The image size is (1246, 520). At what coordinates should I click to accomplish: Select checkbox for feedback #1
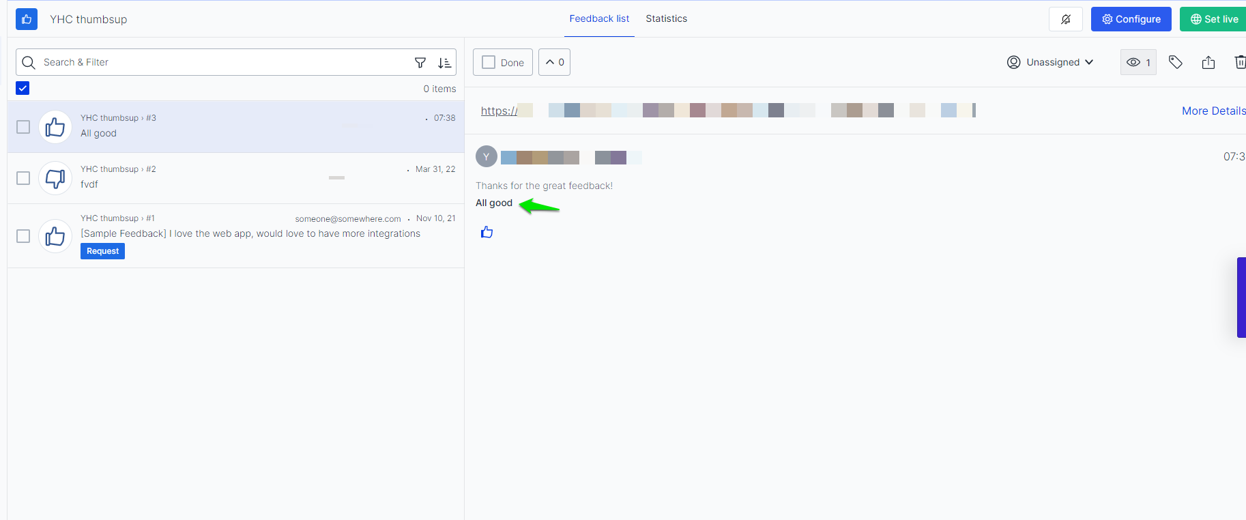(x=23, y=236)
